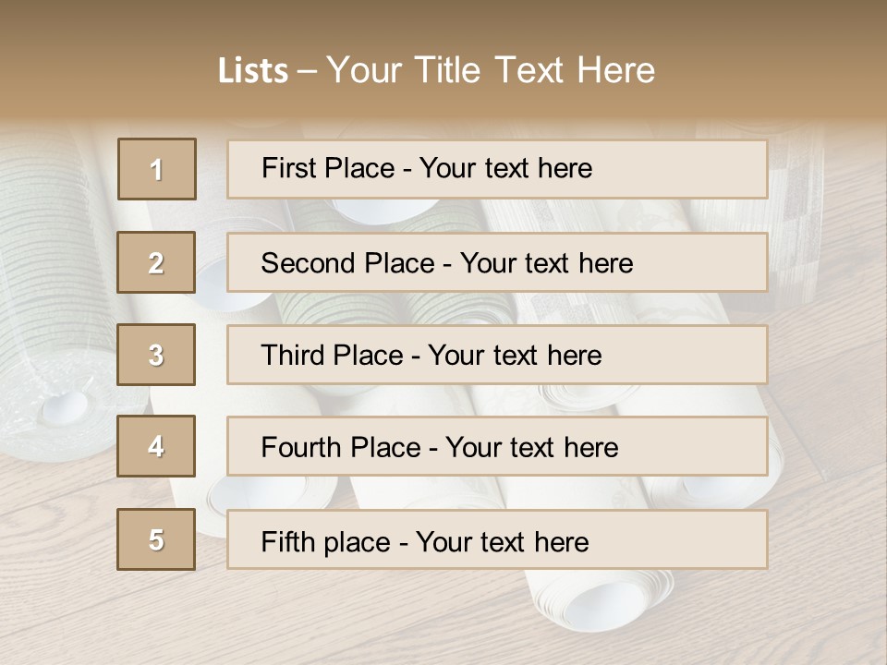This screenshot has height=665, width=887.
Task: Select the Your Title Text Here heading
Action: [491, 70]
